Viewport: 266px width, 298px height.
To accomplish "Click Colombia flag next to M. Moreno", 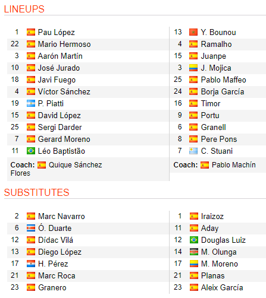I will [x=194, y=264].
